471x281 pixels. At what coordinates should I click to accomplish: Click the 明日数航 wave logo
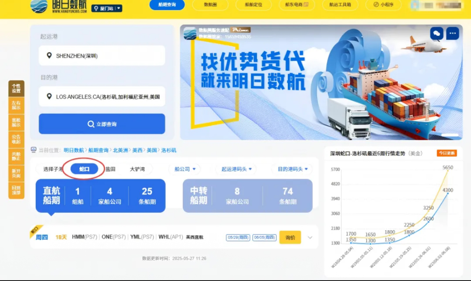(x=39, y=6)
